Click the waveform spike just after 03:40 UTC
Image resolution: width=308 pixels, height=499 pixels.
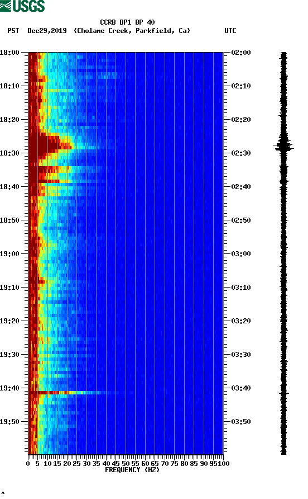[x=283, y=393]
